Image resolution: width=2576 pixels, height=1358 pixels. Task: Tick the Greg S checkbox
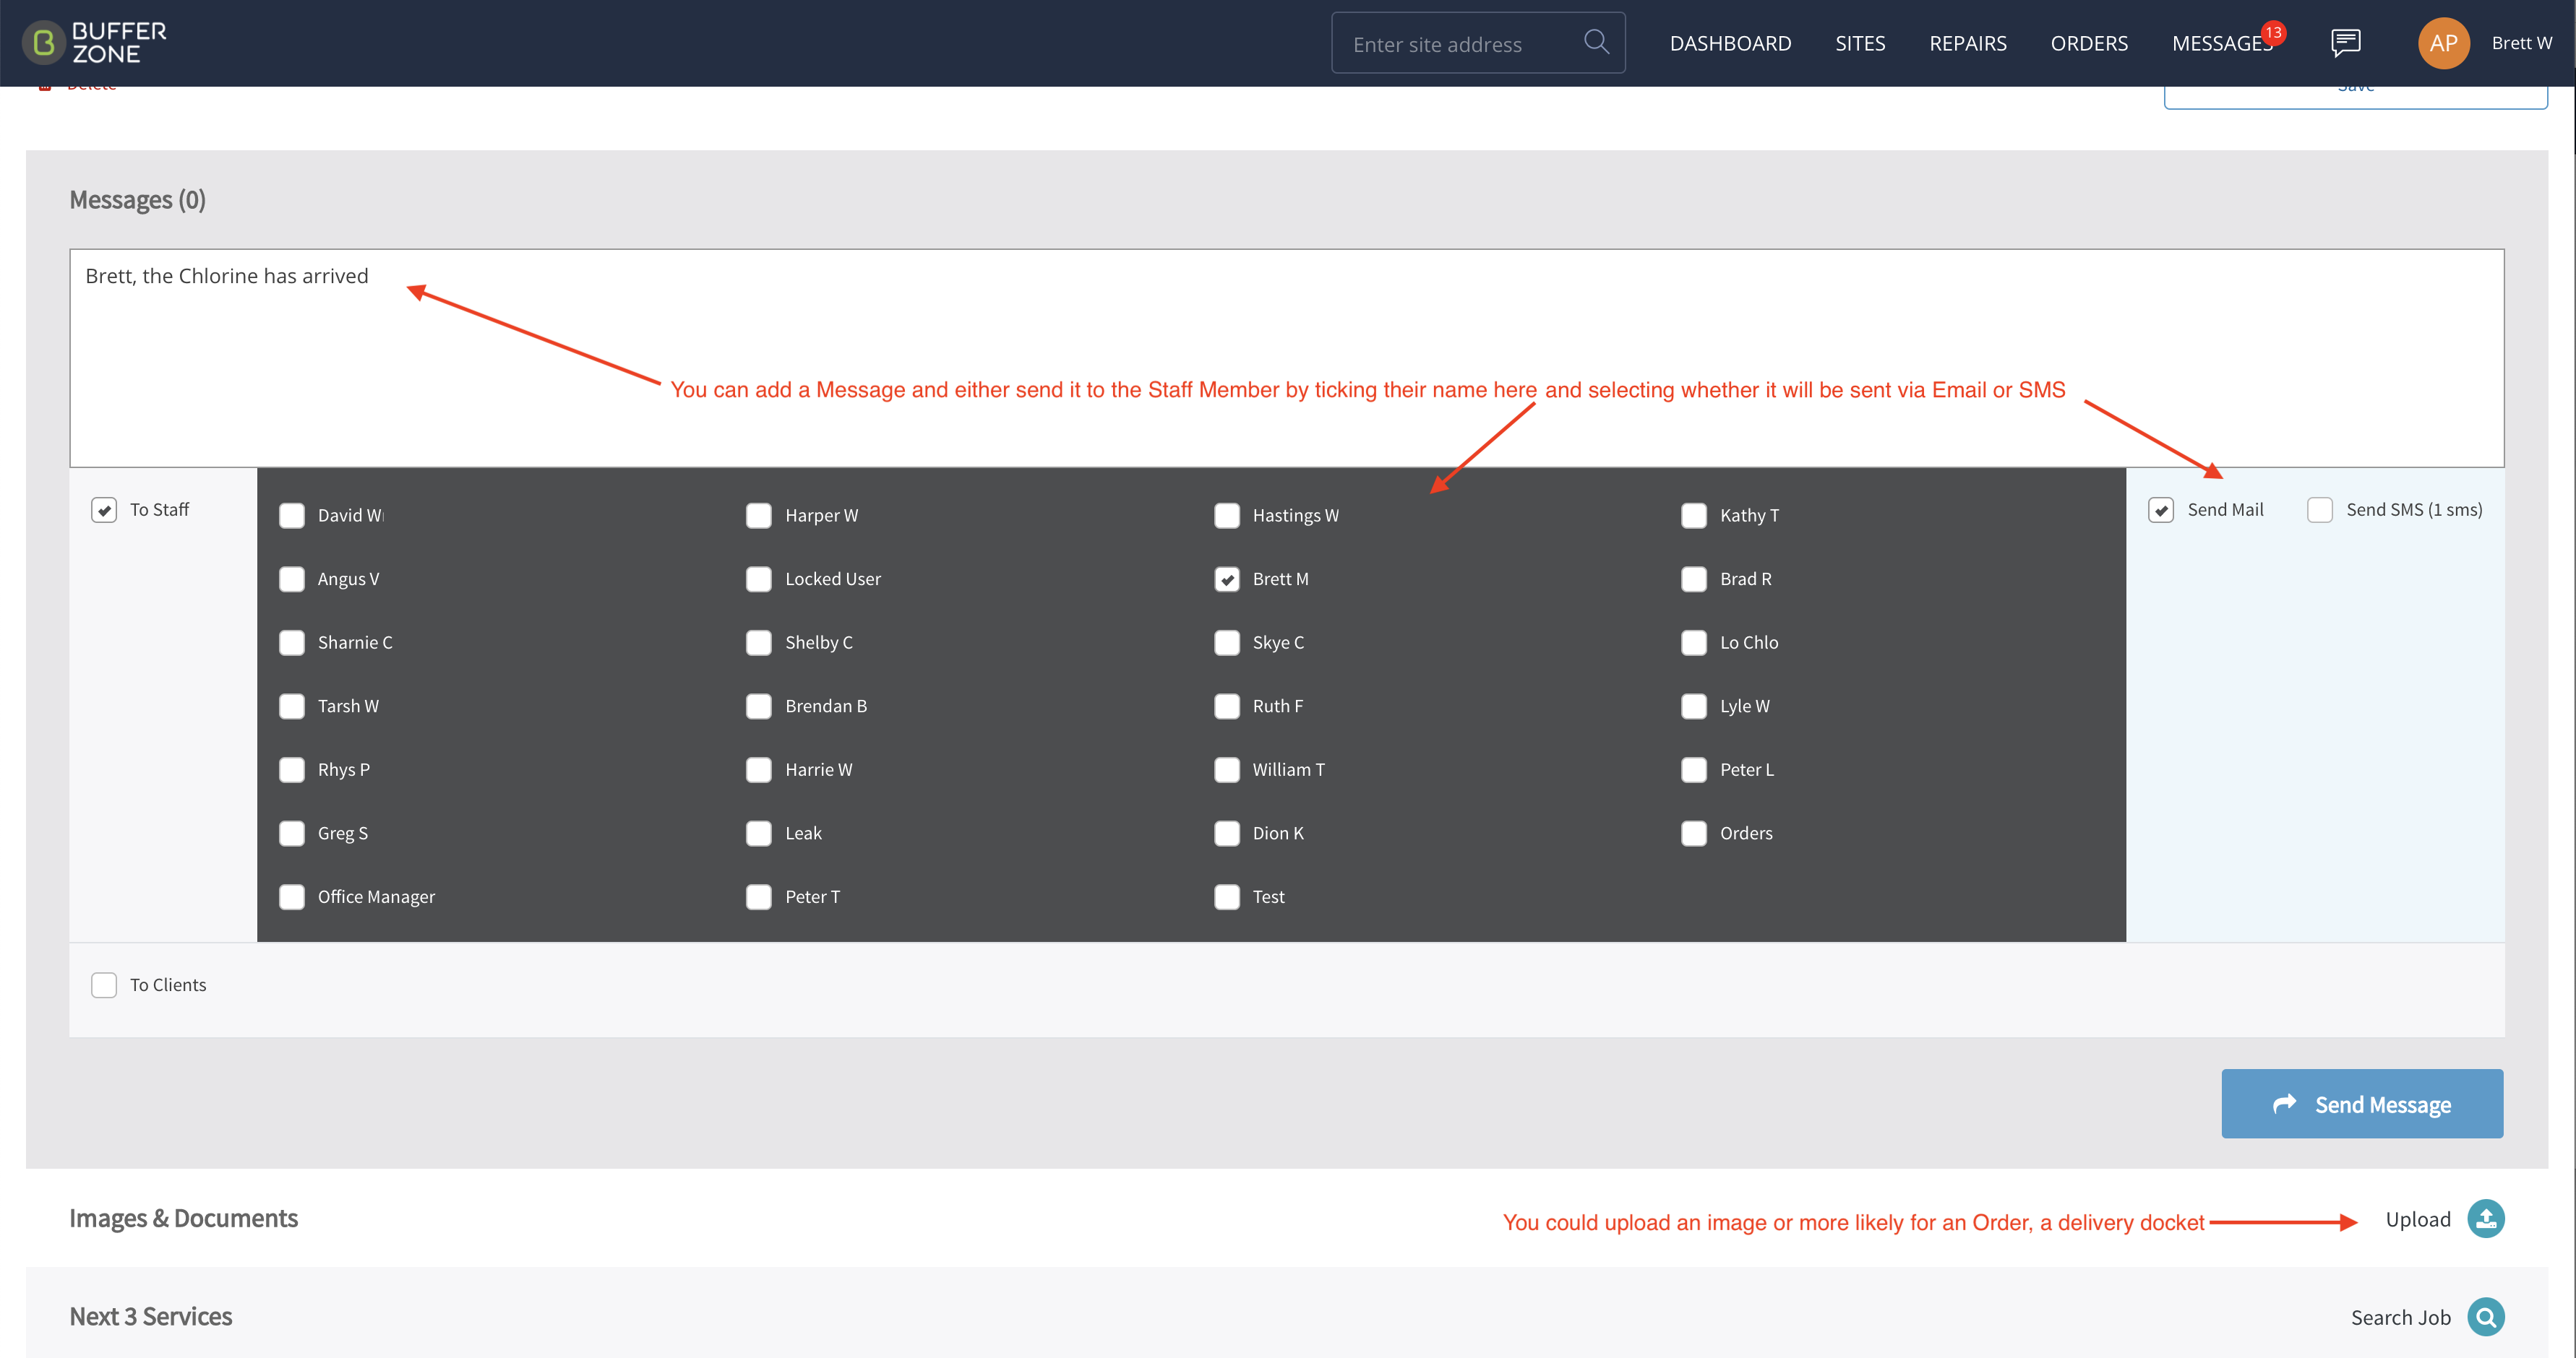click(x=292, y=832)
